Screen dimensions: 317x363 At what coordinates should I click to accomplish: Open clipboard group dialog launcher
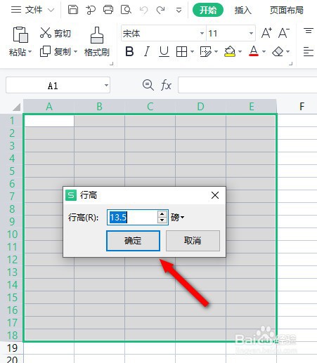click(x=112, y=63)
